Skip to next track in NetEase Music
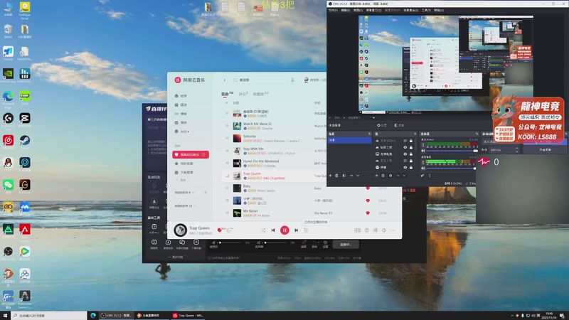 [x=296, y=230]
